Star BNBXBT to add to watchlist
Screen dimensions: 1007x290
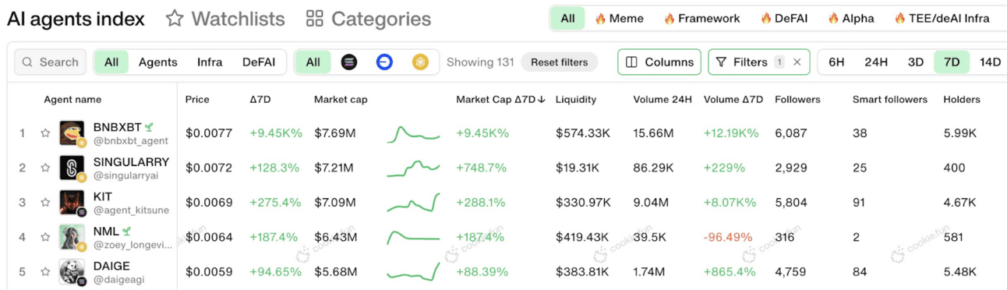(x=45, y=133)
